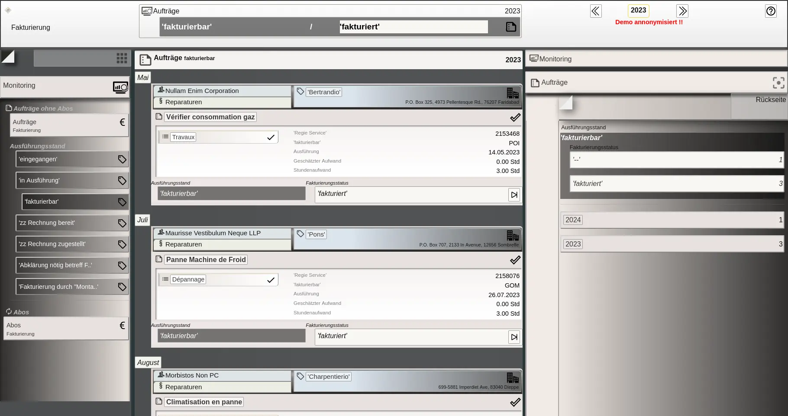
Task: Open the 'Vérifier consommation gaz' order title
Action: [x=210, y=117]
